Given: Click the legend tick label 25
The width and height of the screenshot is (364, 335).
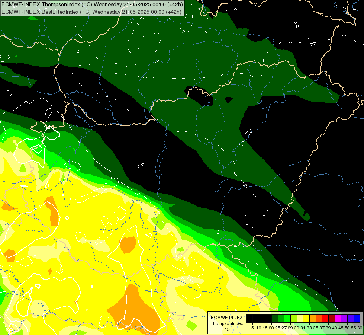Looking at the screenshot, I should point(278,328).
